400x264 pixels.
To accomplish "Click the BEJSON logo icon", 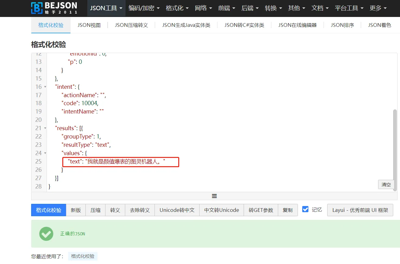I will click(x=37, y=8).
